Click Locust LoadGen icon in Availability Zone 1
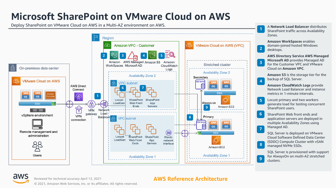This screenshot has width=336, height=188. 119,129
